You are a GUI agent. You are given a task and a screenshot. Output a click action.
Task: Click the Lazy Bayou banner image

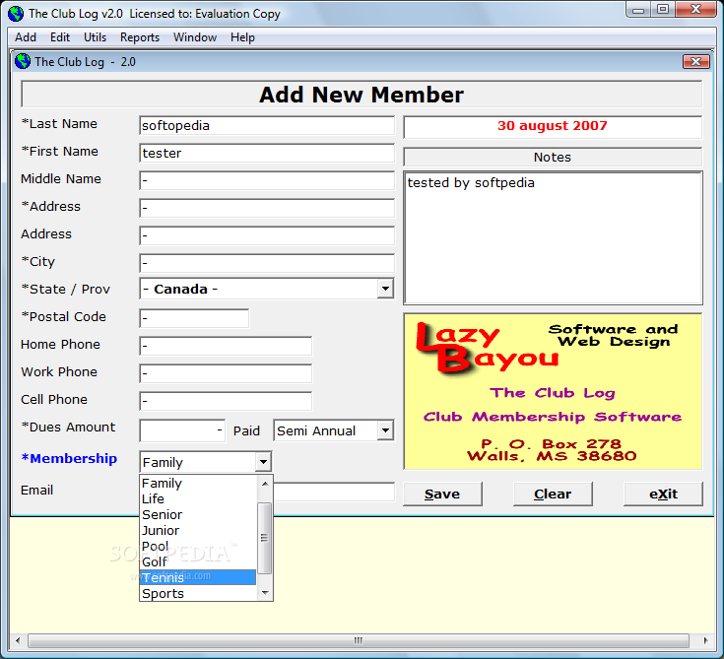[554, 392]
